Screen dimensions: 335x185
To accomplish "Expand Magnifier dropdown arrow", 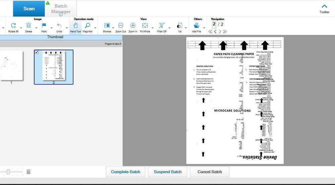I will 95,28.
